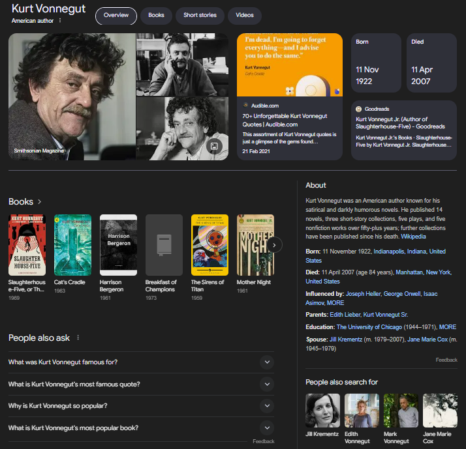Click the Jane Marie Cox spouse link
Image resolution: width=466 pixels, height=449 pixels.
click(427, 340)
